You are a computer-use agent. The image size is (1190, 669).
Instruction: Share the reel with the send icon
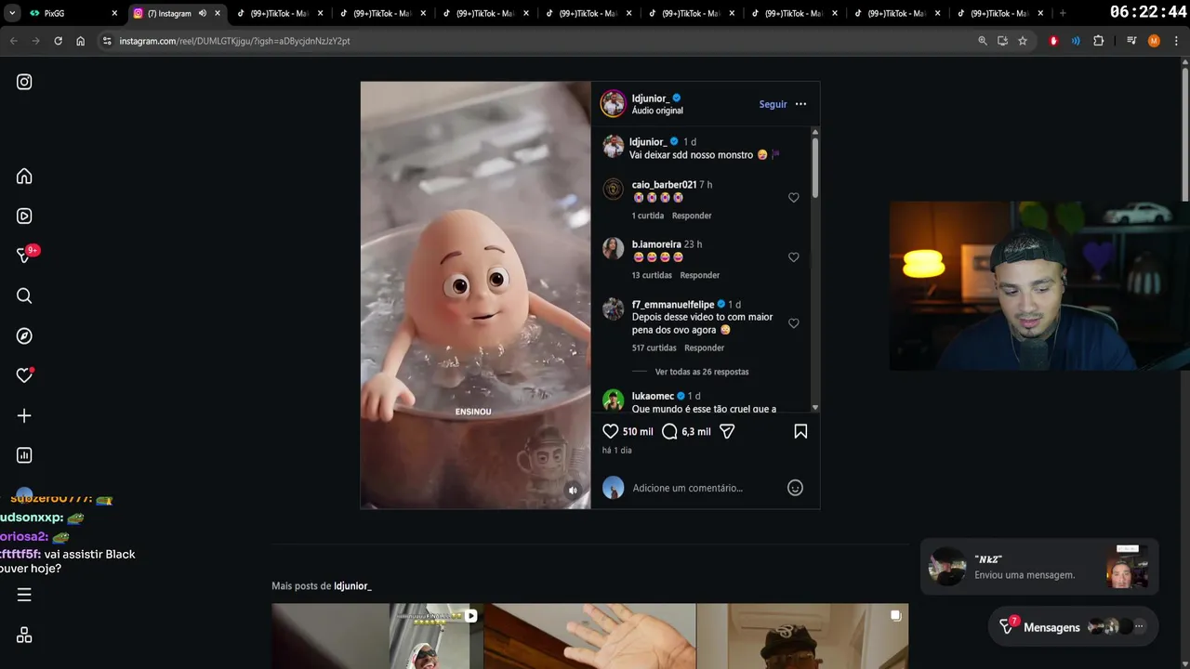click(x=728, y=431)
